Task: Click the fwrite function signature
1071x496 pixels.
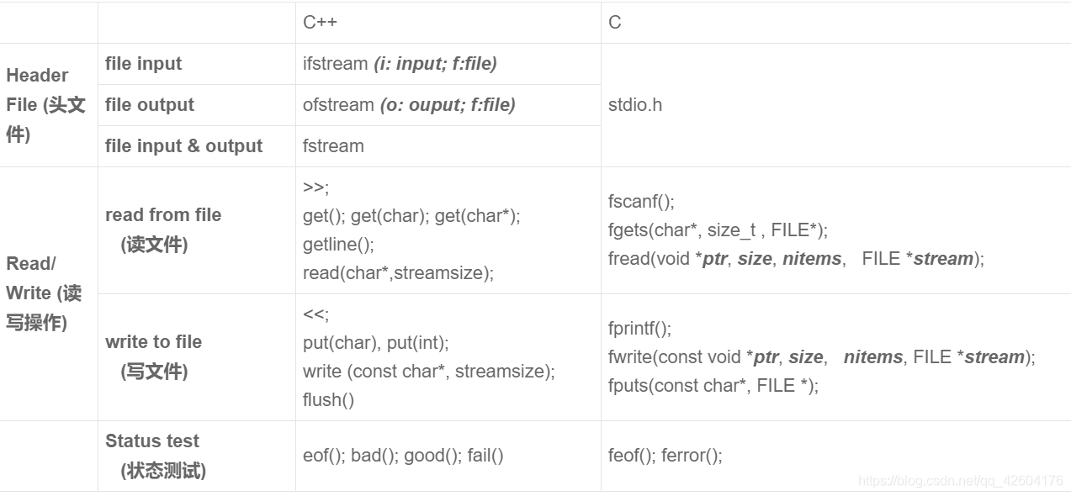Action: coord(822,357)
